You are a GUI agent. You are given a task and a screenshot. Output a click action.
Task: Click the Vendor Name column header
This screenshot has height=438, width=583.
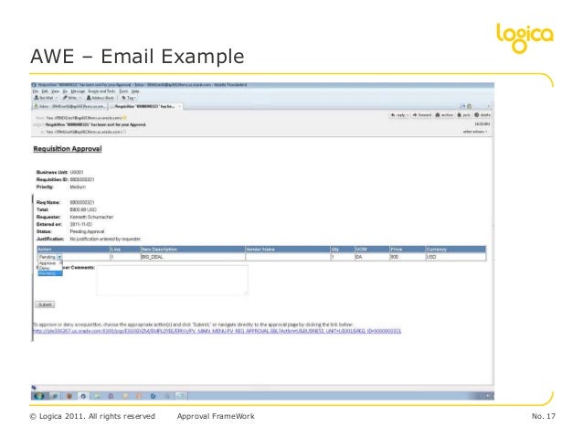288,250
